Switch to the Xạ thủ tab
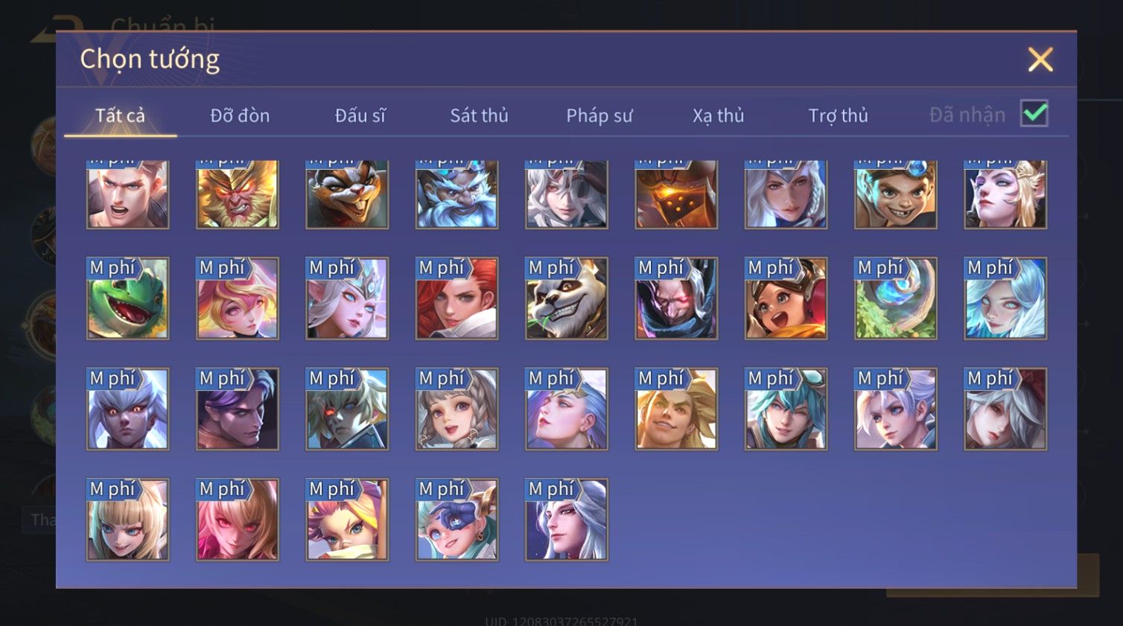 coord(719,115)
